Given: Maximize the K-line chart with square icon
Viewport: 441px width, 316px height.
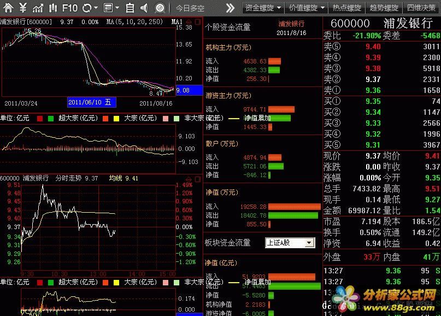Looking at the screenshot, I should [198, 22].
